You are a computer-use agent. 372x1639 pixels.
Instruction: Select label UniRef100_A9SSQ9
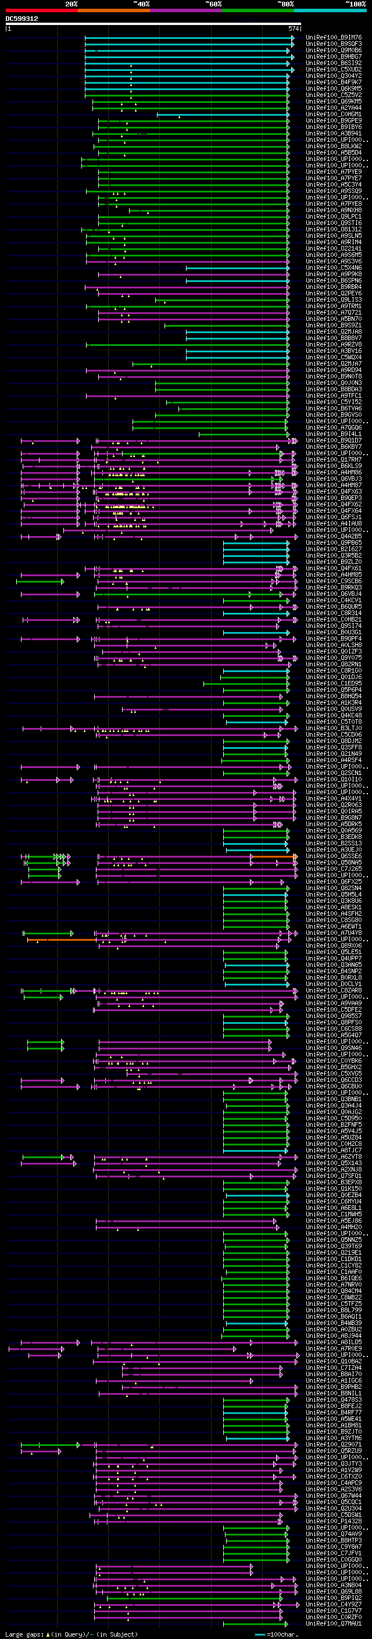click(334, 191)
